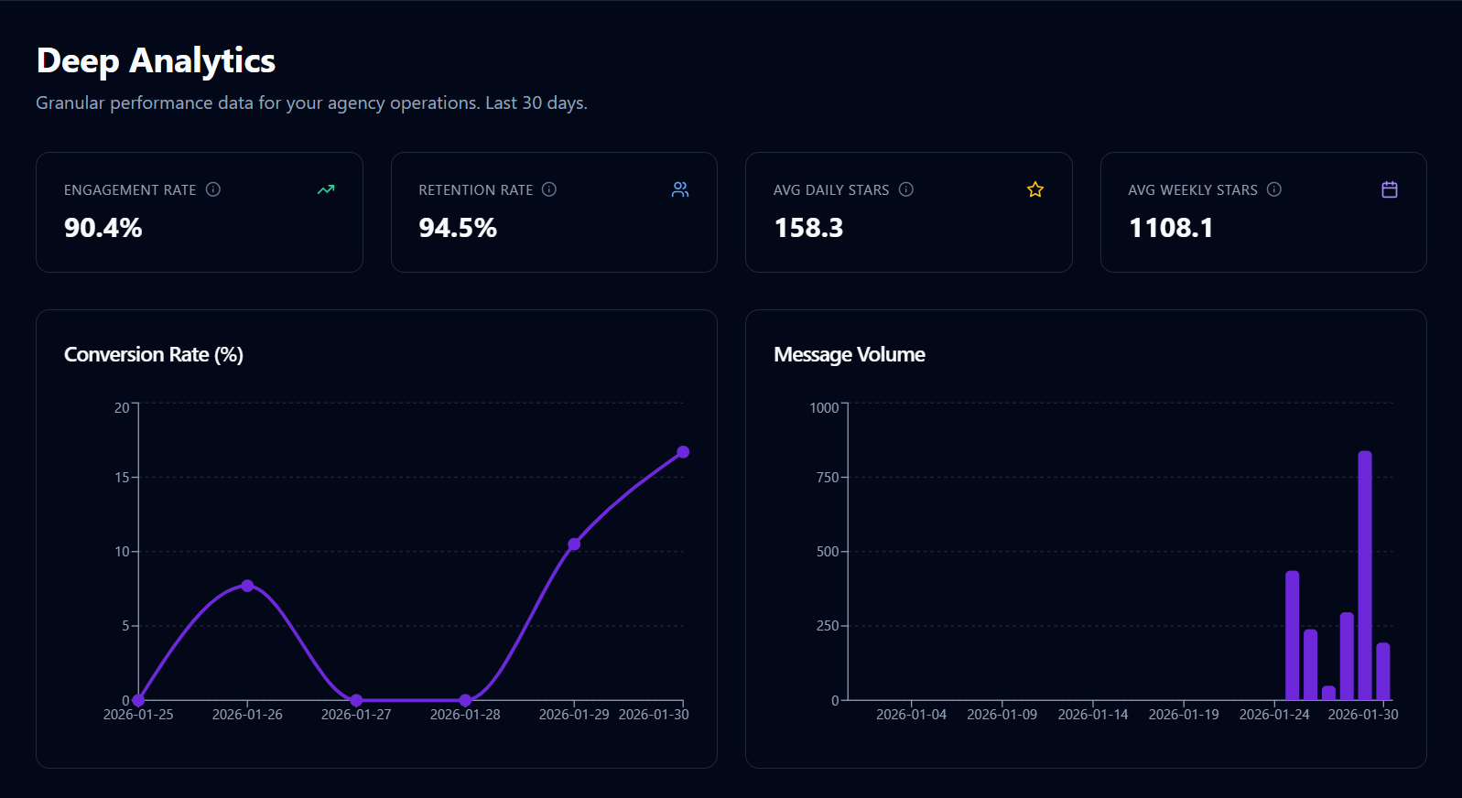Viewport: 1462px width, 798px height.
Task: Click the info icon beside Avg Daily Stars
Action: pyautogui.click(x=906, y=189)
